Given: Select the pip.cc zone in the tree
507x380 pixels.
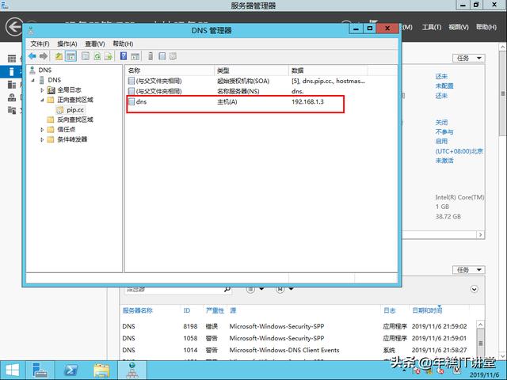Looking at the screenshot, I should click(x=75, y=110).
